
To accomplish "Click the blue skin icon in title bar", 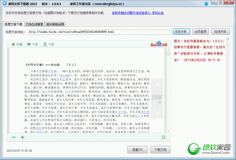I will click(x=206, y=4).
